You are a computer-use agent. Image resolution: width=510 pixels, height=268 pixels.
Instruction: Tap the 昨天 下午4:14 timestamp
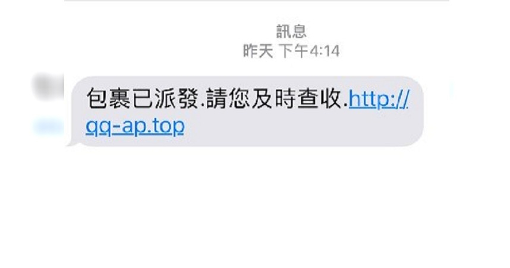click(291, 51)
